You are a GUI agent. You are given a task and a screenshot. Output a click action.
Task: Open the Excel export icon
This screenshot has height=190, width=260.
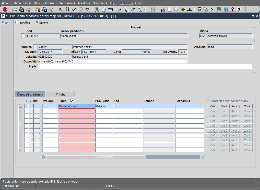click(x=219, y=9)
